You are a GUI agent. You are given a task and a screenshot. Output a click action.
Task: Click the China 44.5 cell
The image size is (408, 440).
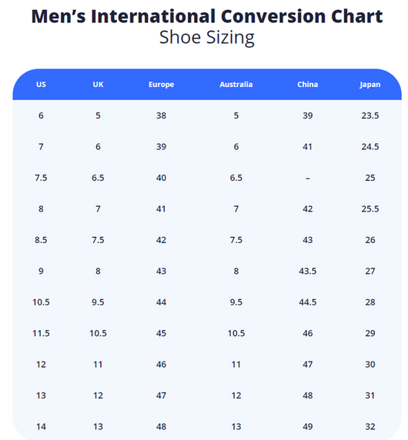point(307,302)
